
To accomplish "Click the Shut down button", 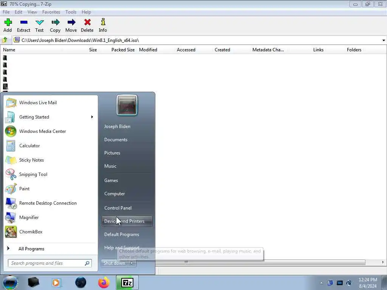I will tap(115, 263).
